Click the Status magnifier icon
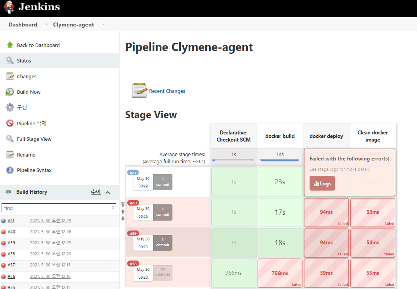The image size is (417, 289). tap(10, 60)
